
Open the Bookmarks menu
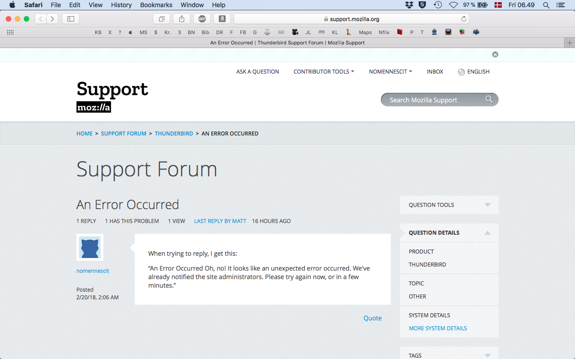pos(156,5)
